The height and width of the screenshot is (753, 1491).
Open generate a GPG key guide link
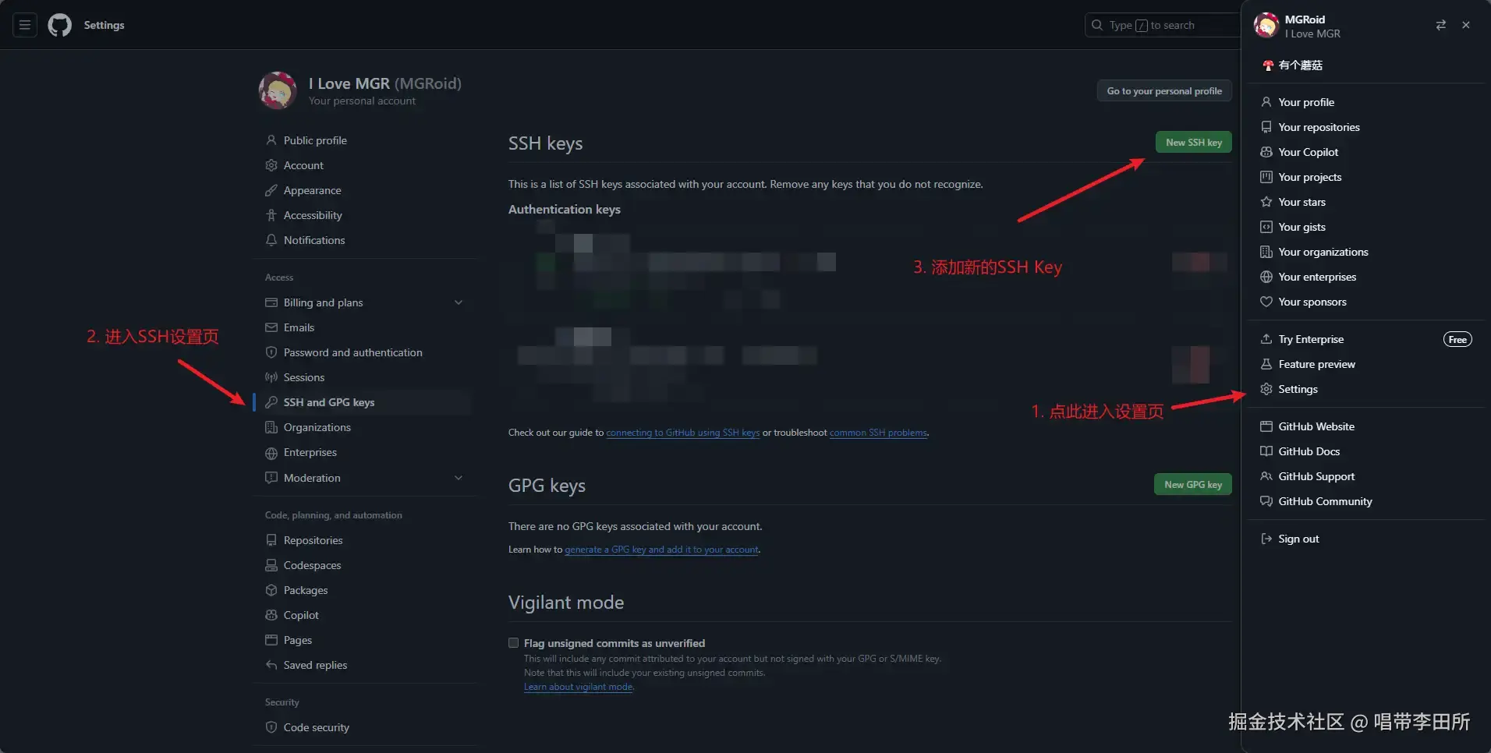(661, 550)
